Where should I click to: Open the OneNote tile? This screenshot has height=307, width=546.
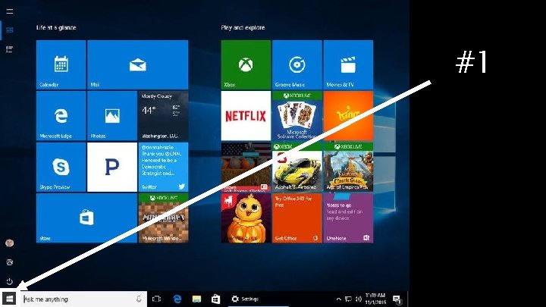(x=348, y=218)
